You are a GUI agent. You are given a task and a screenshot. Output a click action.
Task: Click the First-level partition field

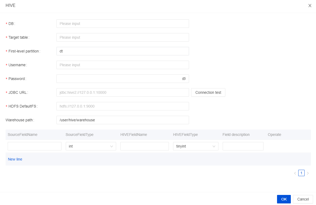(x=122, y=51)
